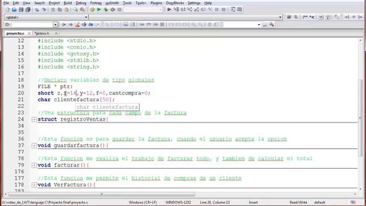The height and width of the screenshot is (206, 366).
Task: Click the 'WINDOWS-1252' encoding status entry
Action: point(178,202)
